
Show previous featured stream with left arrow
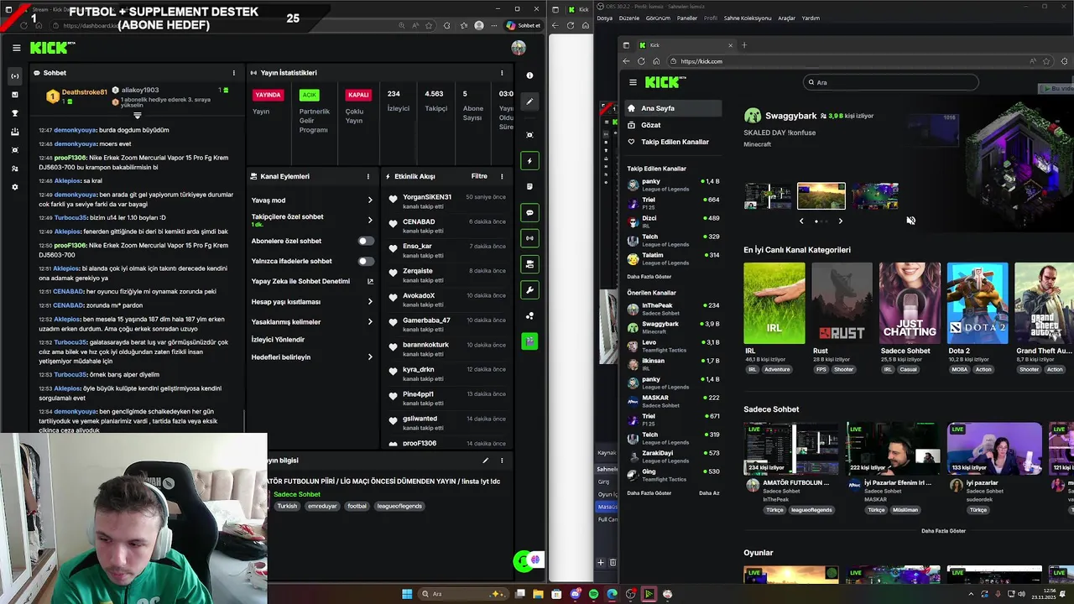click(801, 221)
